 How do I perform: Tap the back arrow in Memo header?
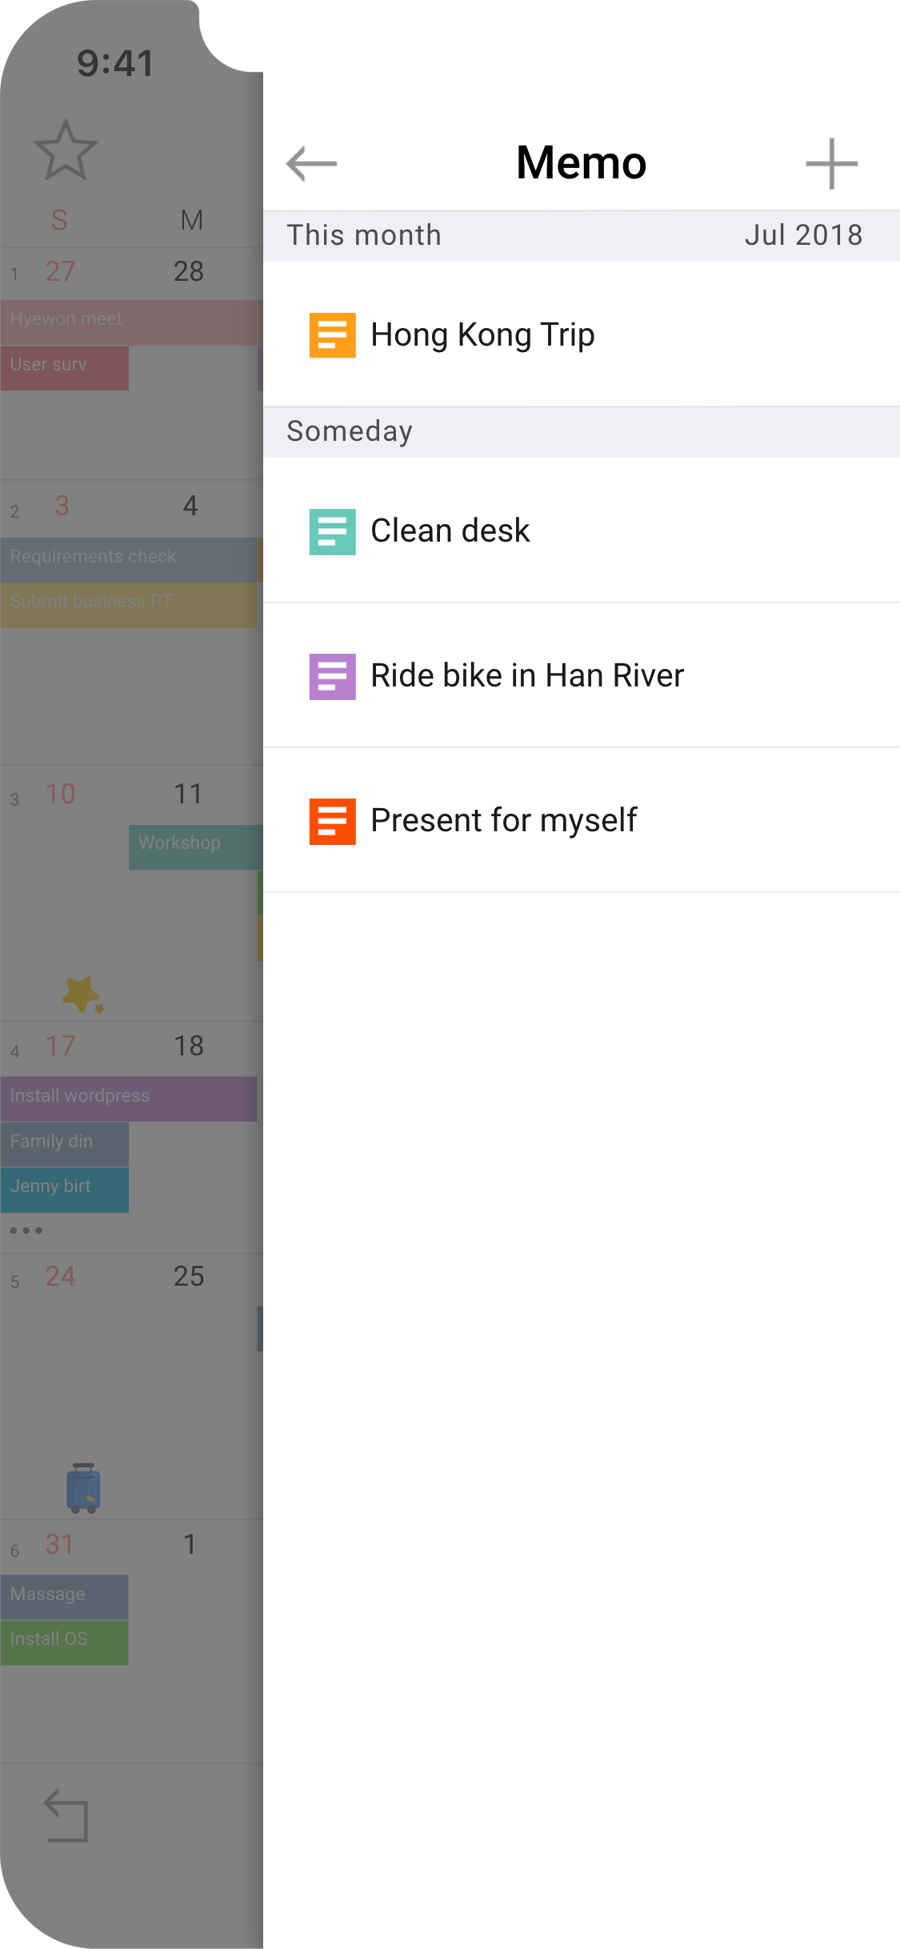pos(312,164)
